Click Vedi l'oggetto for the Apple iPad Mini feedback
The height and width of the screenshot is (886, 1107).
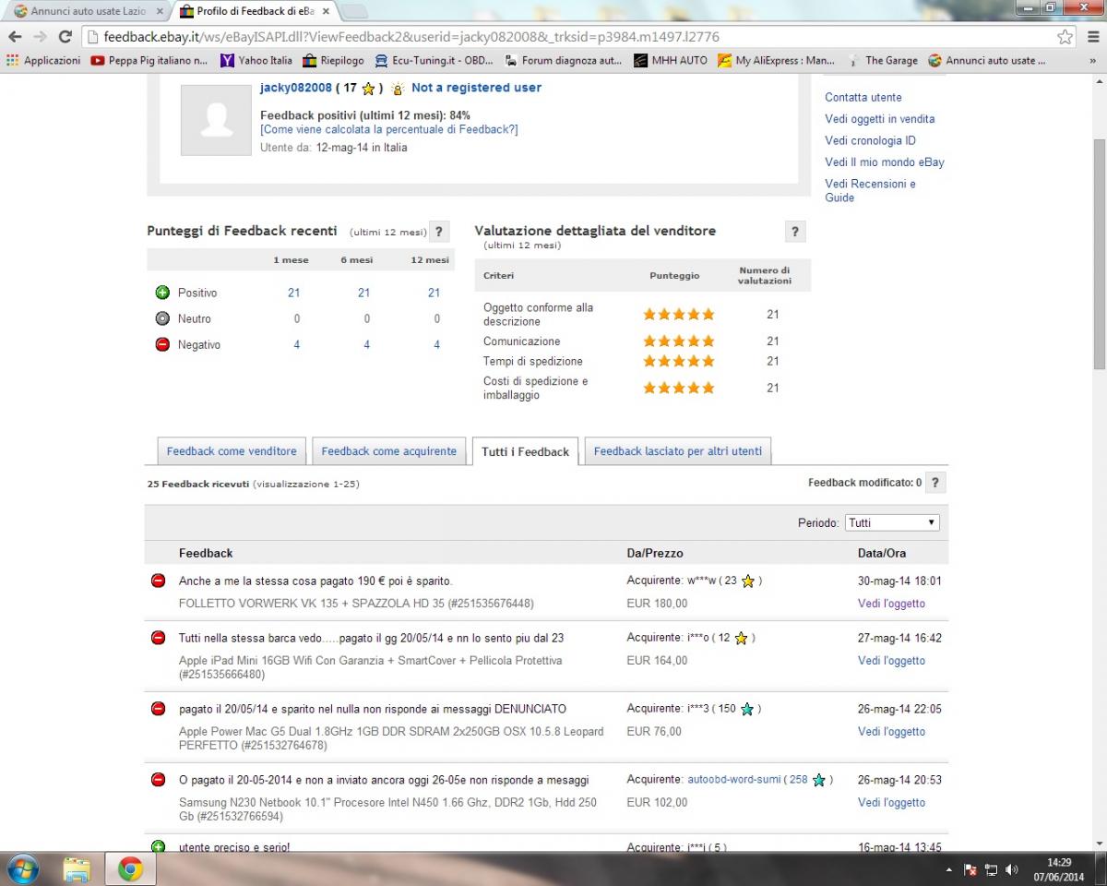click(x=891, y=661)
